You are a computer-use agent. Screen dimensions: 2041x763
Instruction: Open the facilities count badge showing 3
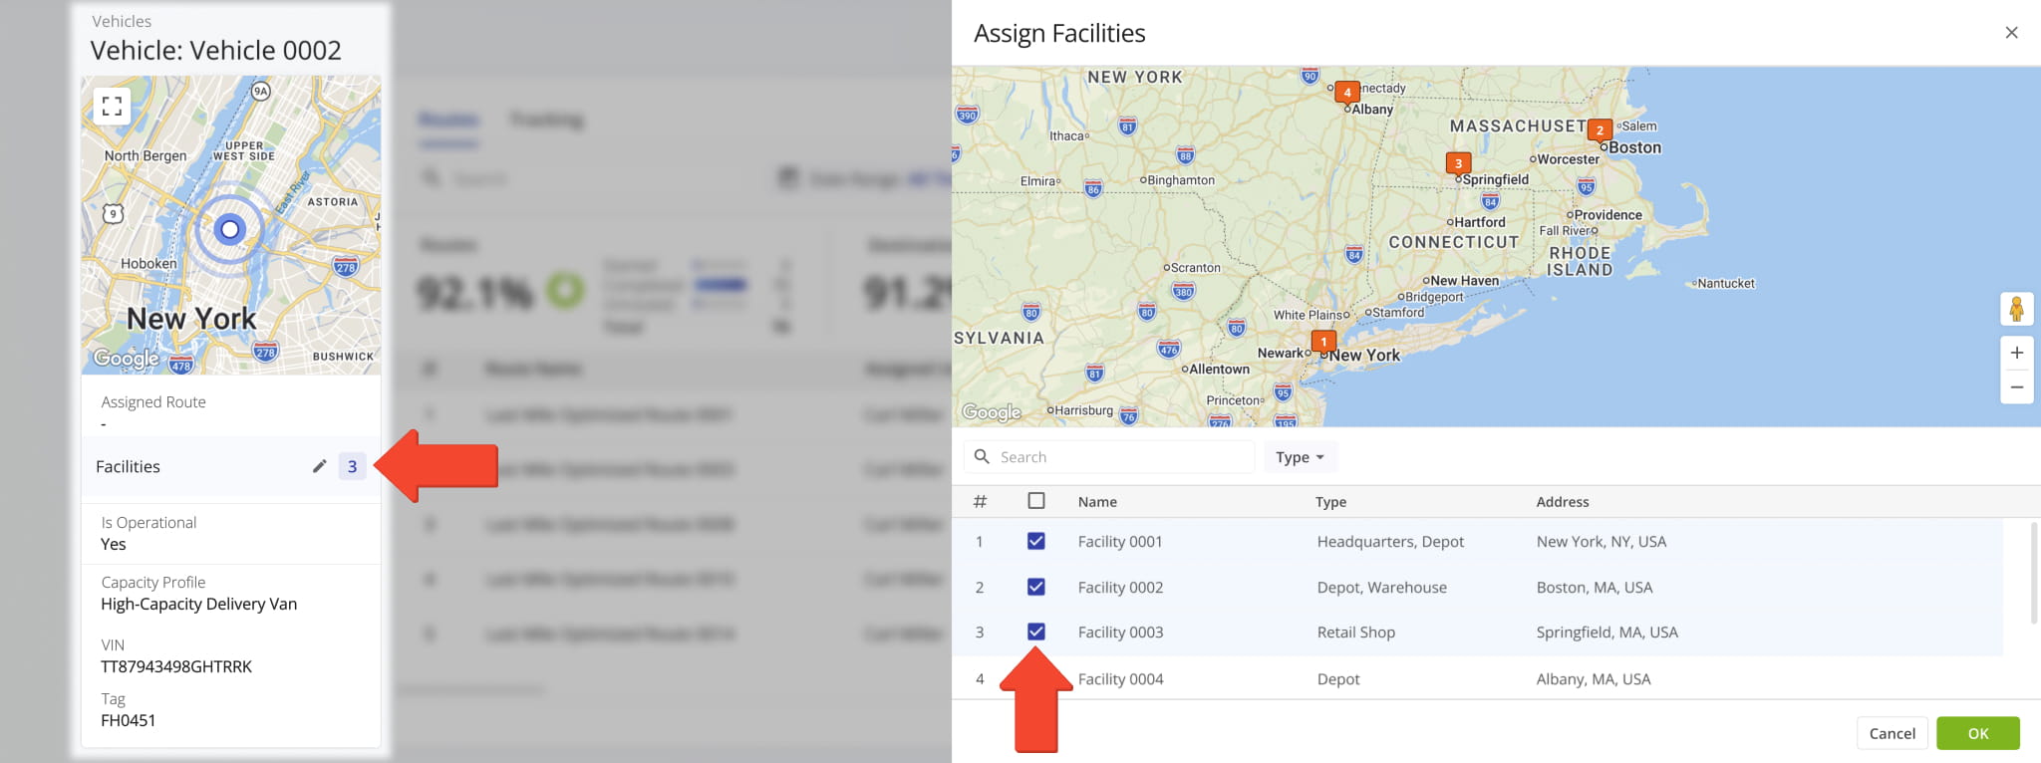click(x=352, y=466)
